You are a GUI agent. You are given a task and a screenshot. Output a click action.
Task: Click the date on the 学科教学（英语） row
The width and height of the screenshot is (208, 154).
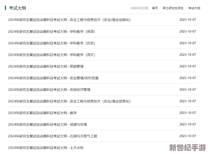(188, 31)
